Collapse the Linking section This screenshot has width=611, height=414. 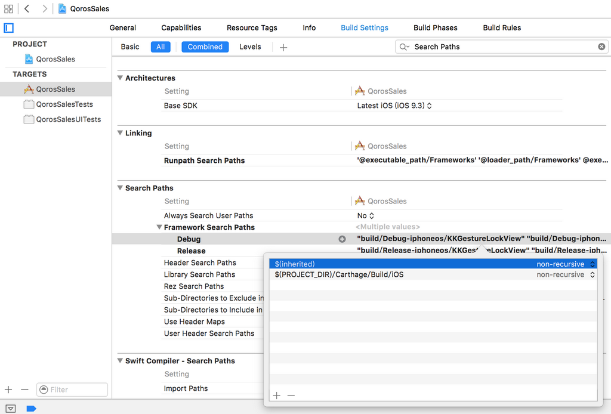click(x=120, y=133)
